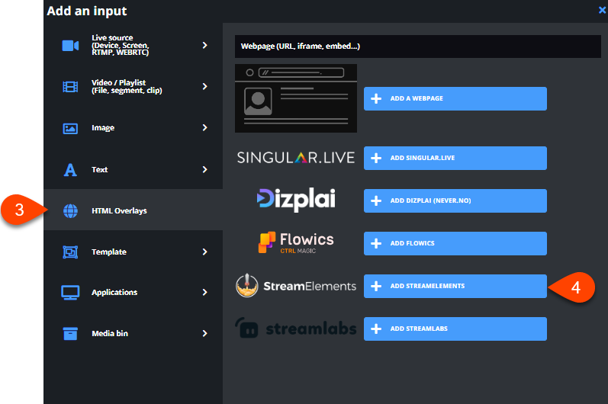Click the Applications monitor icon
Screen dimensions: 608x404
coord(70,293)
